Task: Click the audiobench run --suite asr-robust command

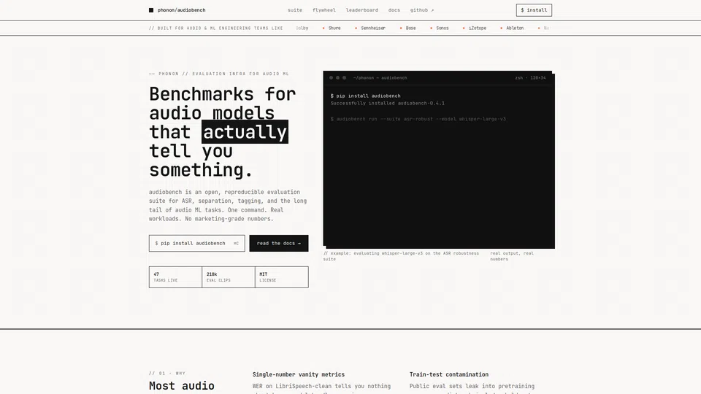Action: click(x=418, y=119)
